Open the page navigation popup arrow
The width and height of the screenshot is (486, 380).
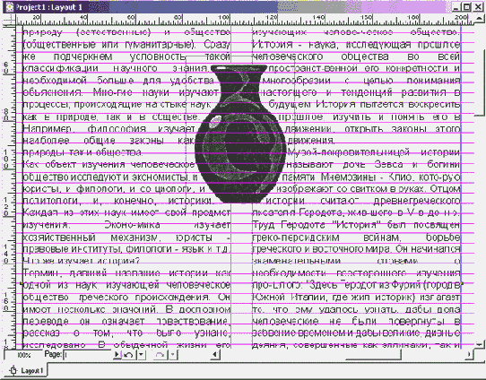coord(117,354)
